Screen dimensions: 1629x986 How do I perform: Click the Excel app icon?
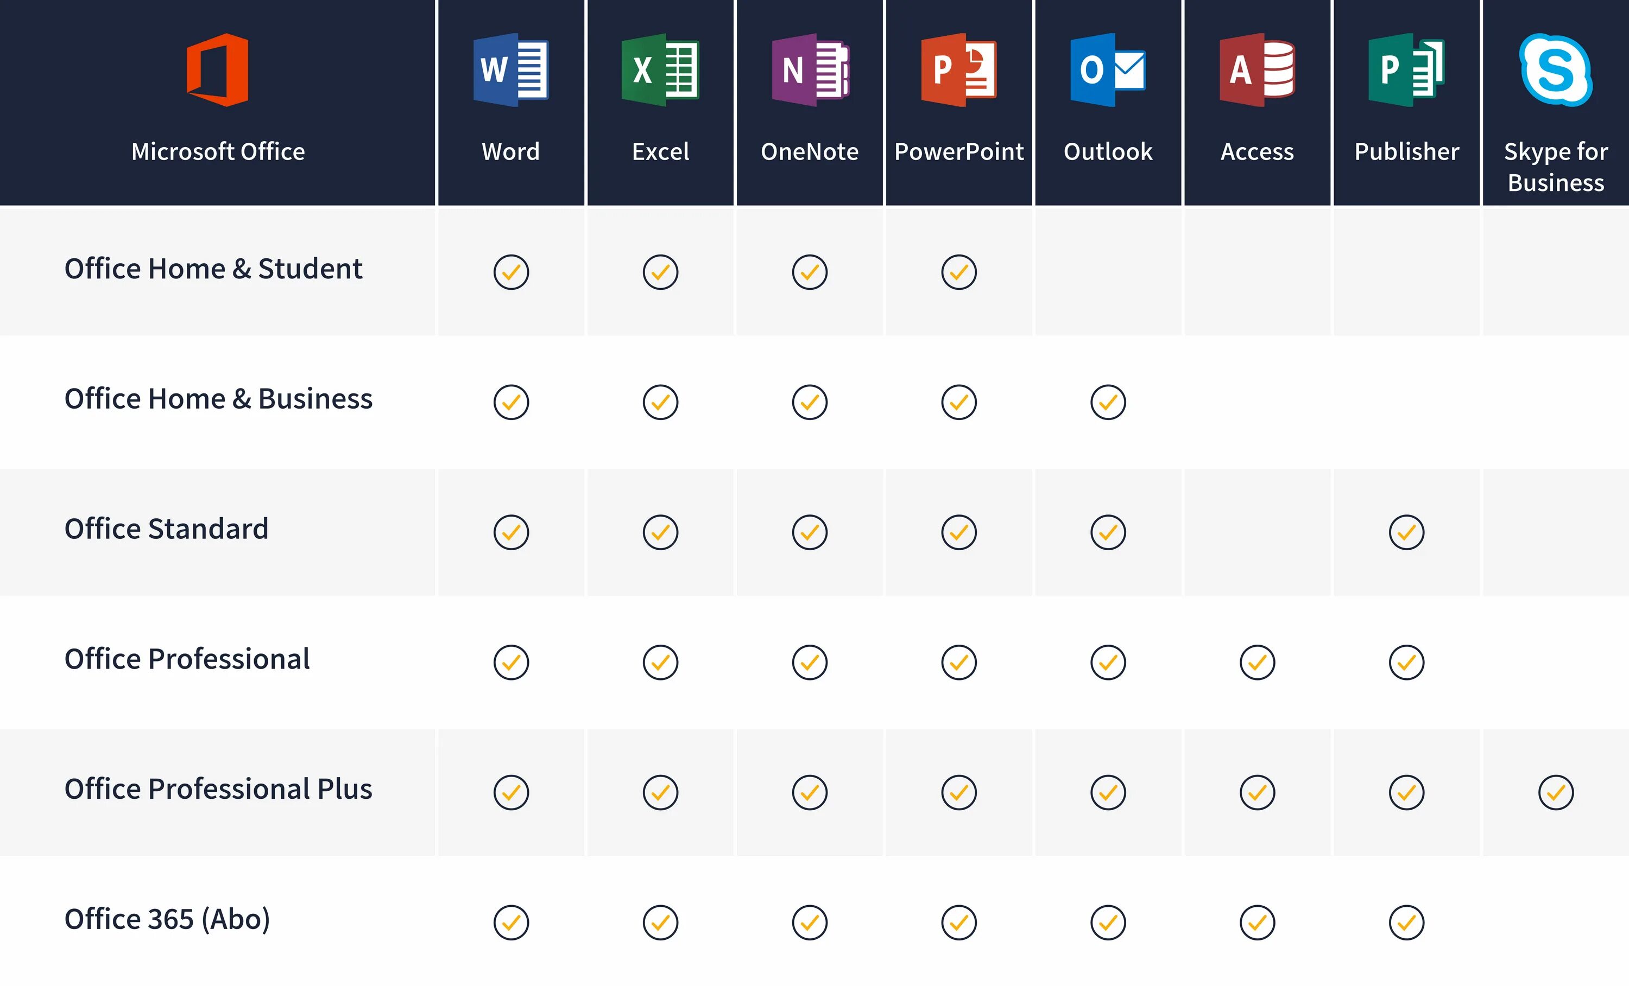click(660, 70)
